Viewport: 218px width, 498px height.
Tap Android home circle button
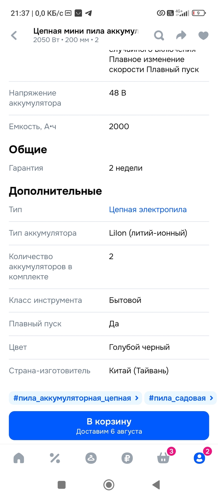pyautogui.click(x=109, y=485)
